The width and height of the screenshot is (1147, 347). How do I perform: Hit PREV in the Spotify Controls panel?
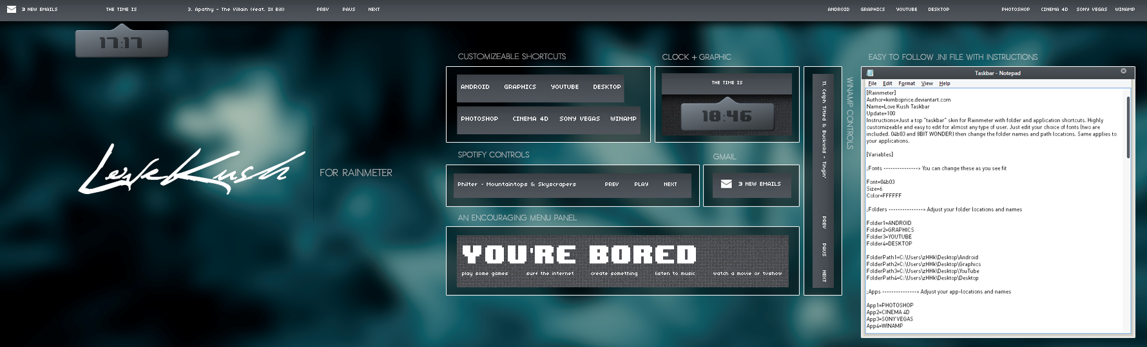[612, 184]
